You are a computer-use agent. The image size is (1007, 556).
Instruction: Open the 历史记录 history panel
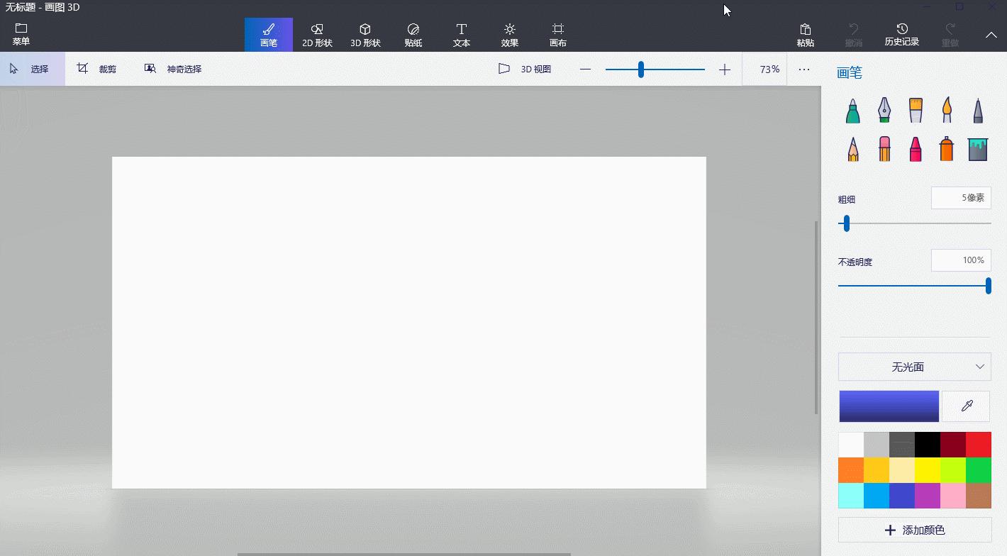[x=902, y=35]
